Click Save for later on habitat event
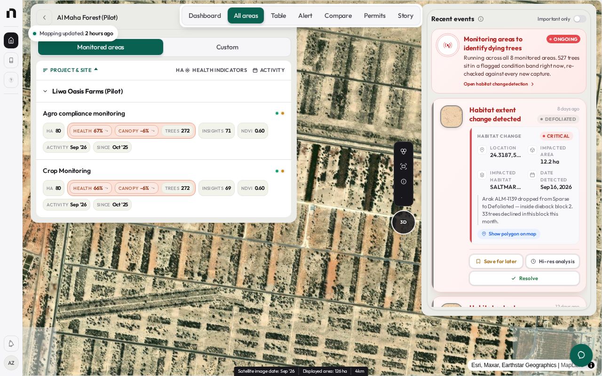Image resolution: width=602 pixels, height=376 pixels. click(496, 261)
